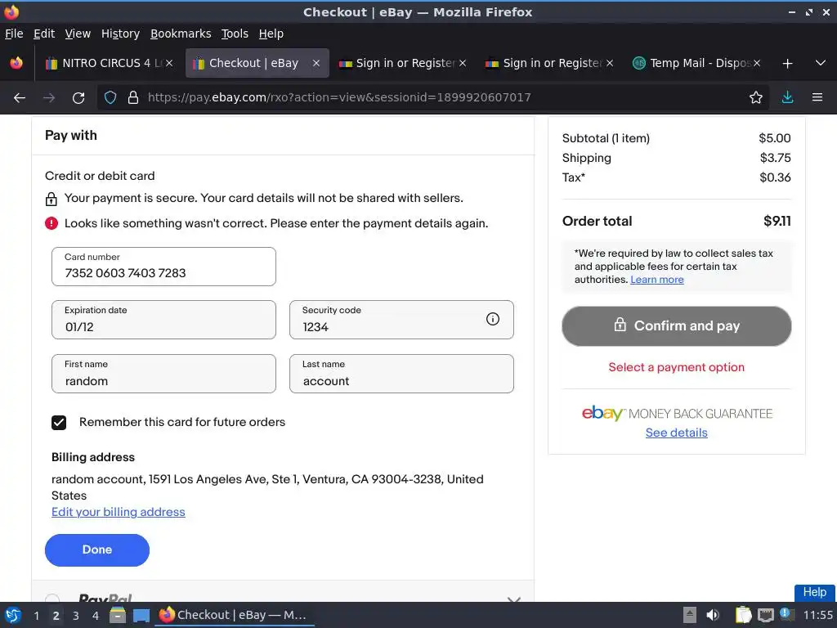Open See details for money back guarantee
The height and width of the screenshot is (628, 837).
(x=676, y=433)
